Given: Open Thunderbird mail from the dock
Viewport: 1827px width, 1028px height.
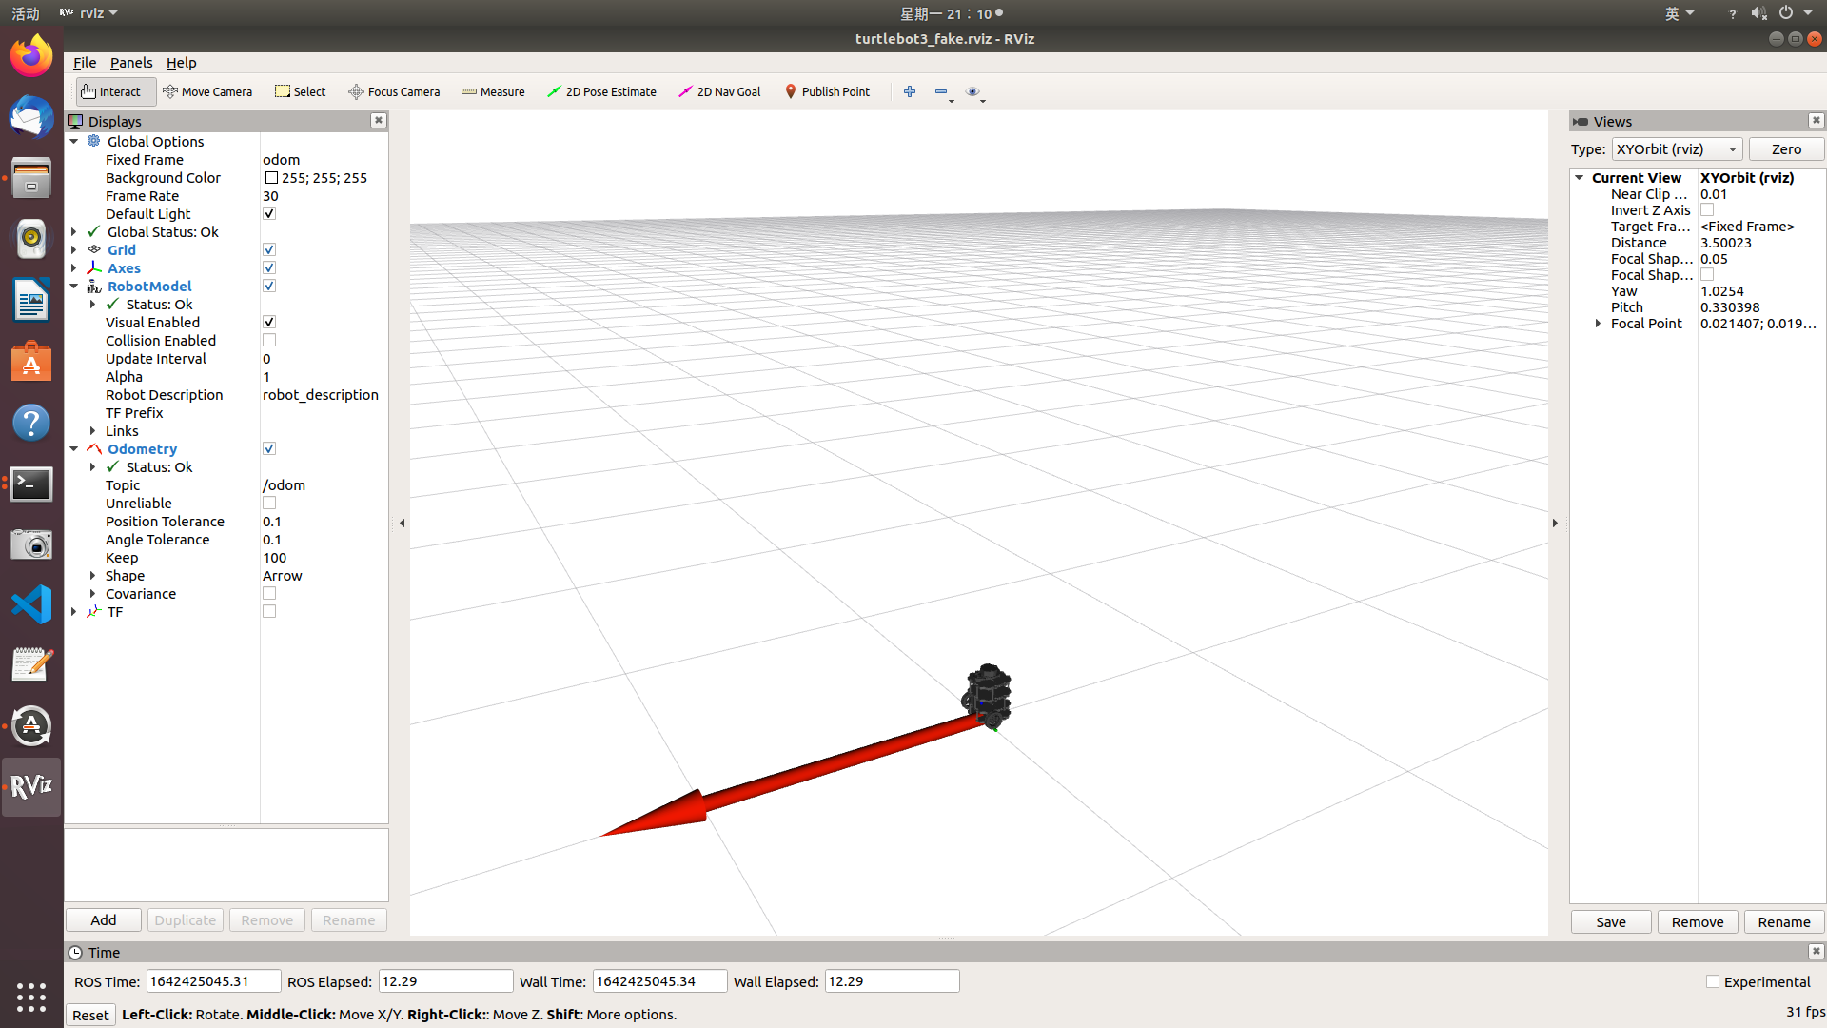Looking at the screenshot, I should click(31, 117).
